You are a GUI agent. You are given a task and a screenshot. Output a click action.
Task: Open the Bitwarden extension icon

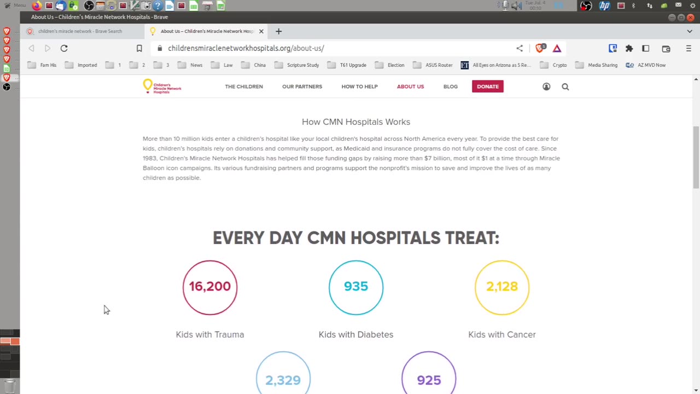point(612,48)
